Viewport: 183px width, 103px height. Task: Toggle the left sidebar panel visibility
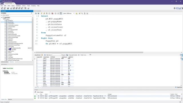tap(178, 8)
